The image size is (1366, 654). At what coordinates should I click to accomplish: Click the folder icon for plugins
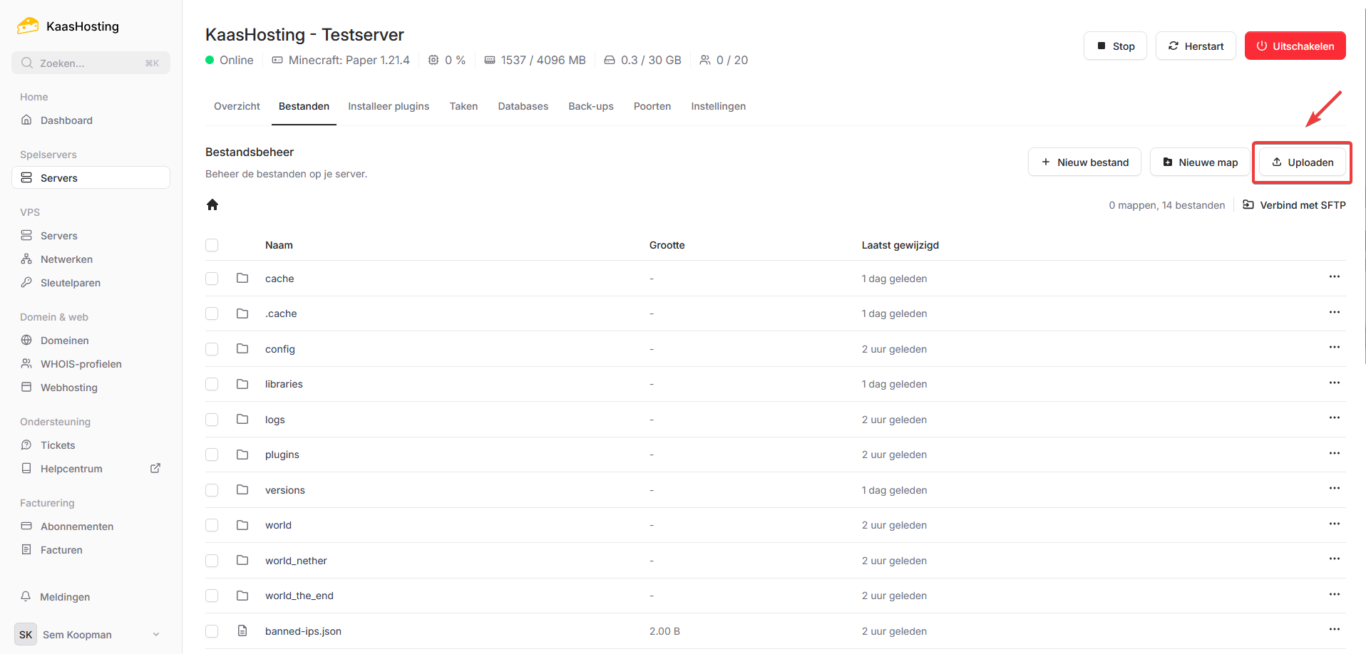point(242,455)
